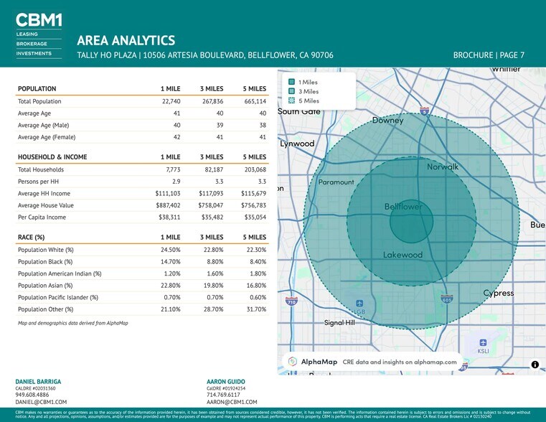
Task: Click the 1 Miles legend swatch
Action: (x=291, y=82)
